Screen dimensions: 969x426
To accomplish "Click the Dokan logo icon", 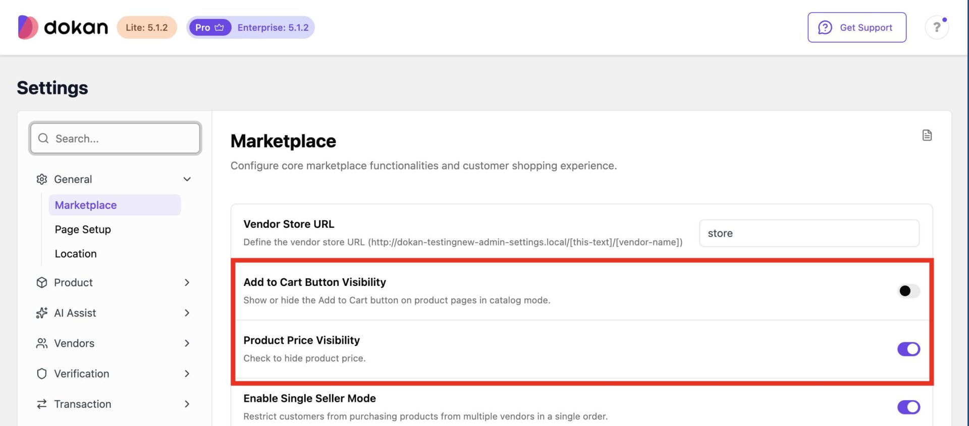I will click(x=28, y=27).
